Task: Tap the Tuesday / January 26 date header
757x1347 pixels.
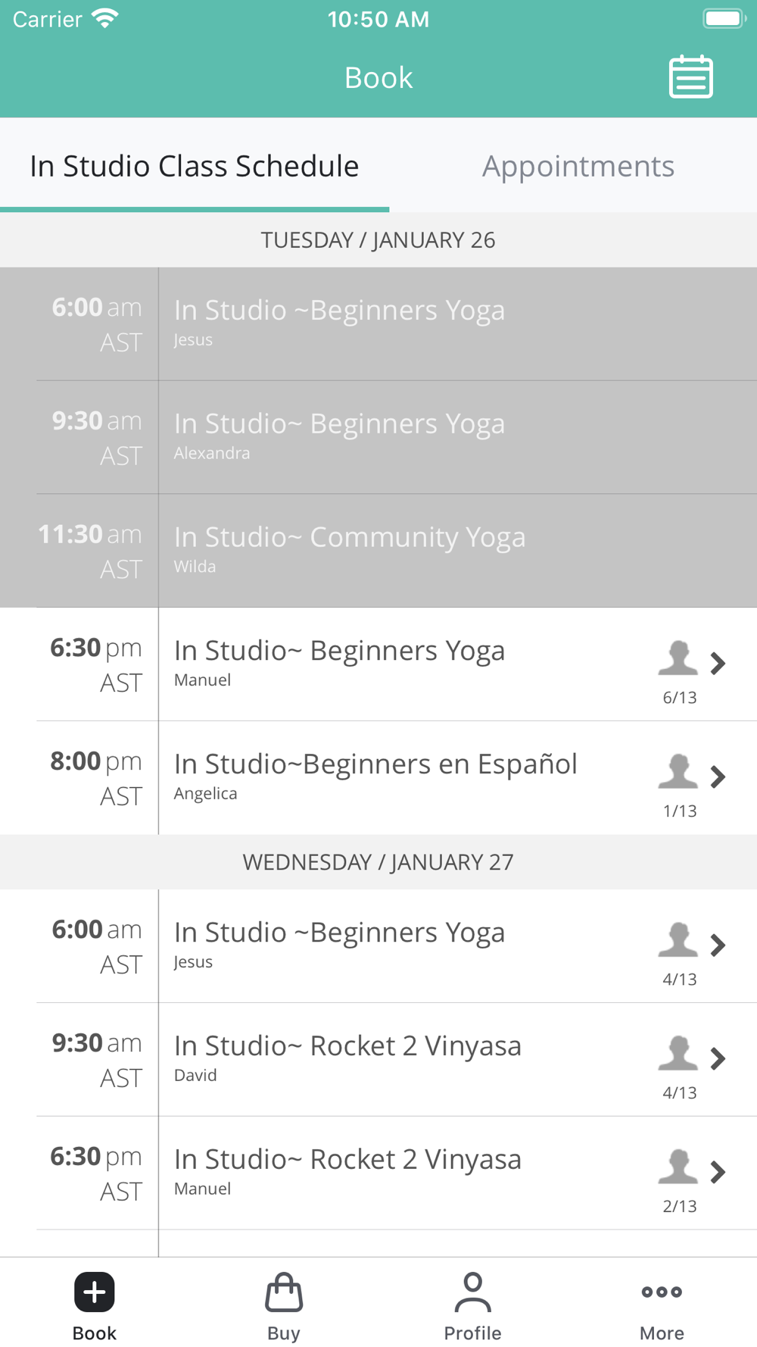Action: pos(378,240)
